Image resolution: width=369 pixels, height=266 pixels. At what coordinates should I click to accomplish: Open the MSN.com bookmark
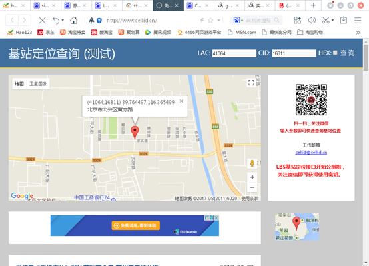[242, 32]
